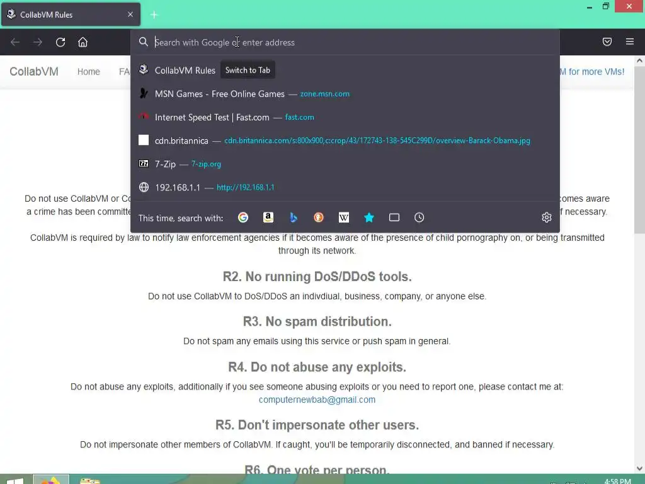The image size is (645, 484).
Task: Go forward with the forward arrow
Action: coord(38,42)
